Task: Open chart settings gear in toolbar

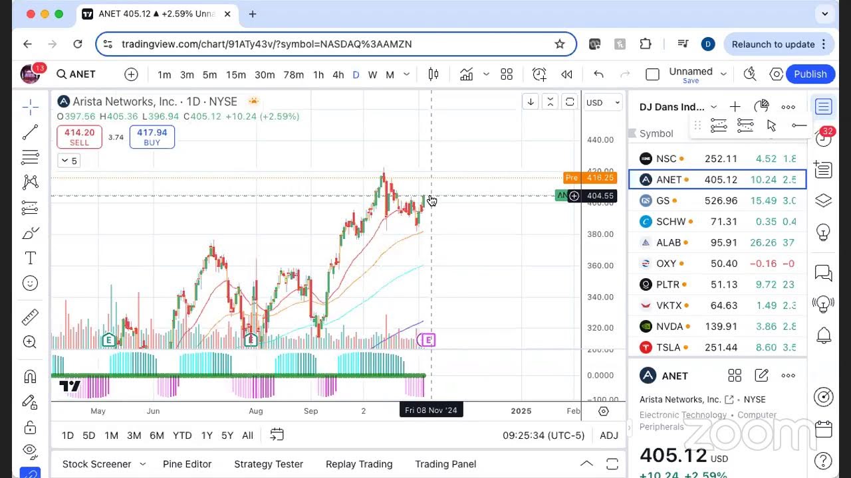Action: (777, 74)
